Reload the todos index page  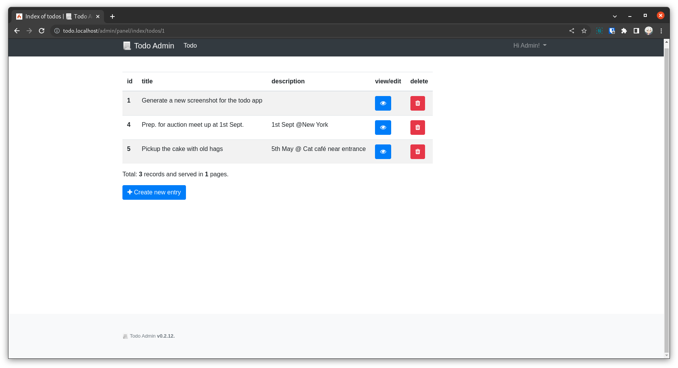[42, 31]
